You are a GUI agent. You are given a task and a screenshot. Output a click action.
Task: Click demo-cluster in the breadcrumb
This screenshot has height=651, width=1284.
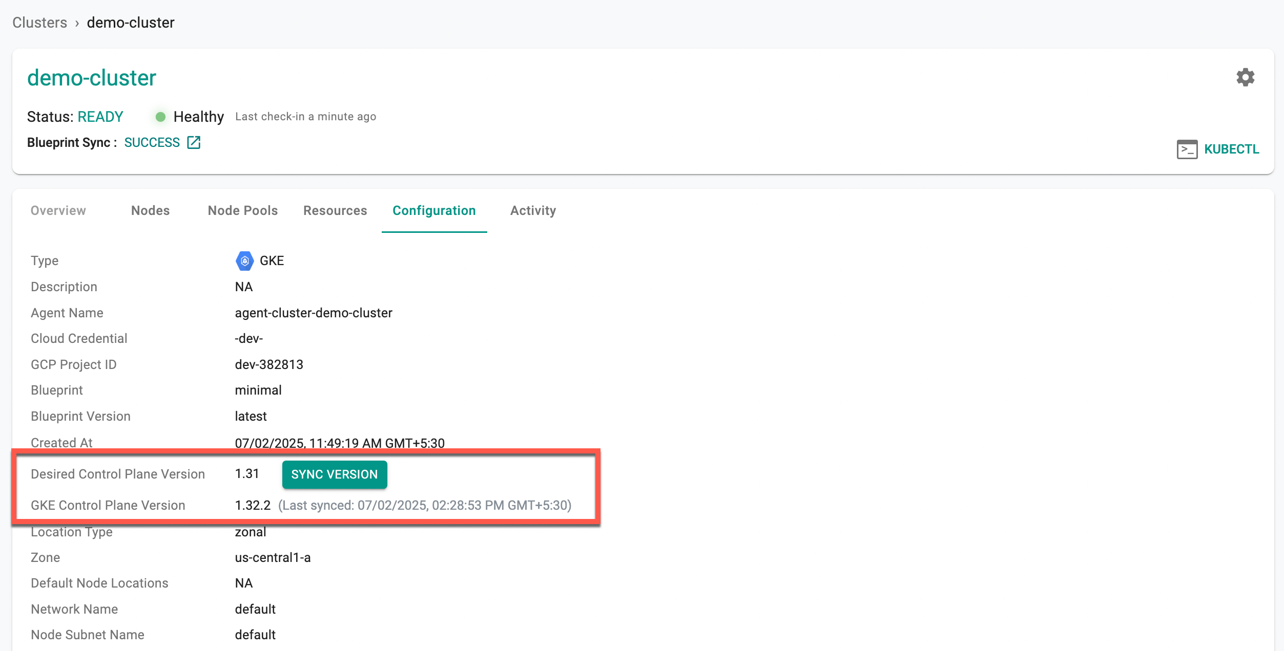tap(131, 23)
